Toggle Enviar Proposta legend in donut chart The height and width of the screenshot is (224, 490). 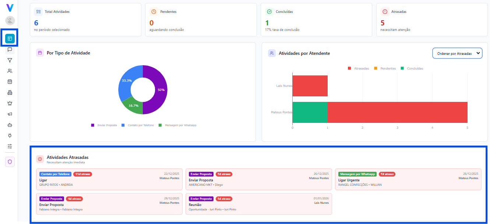point(104,125)
